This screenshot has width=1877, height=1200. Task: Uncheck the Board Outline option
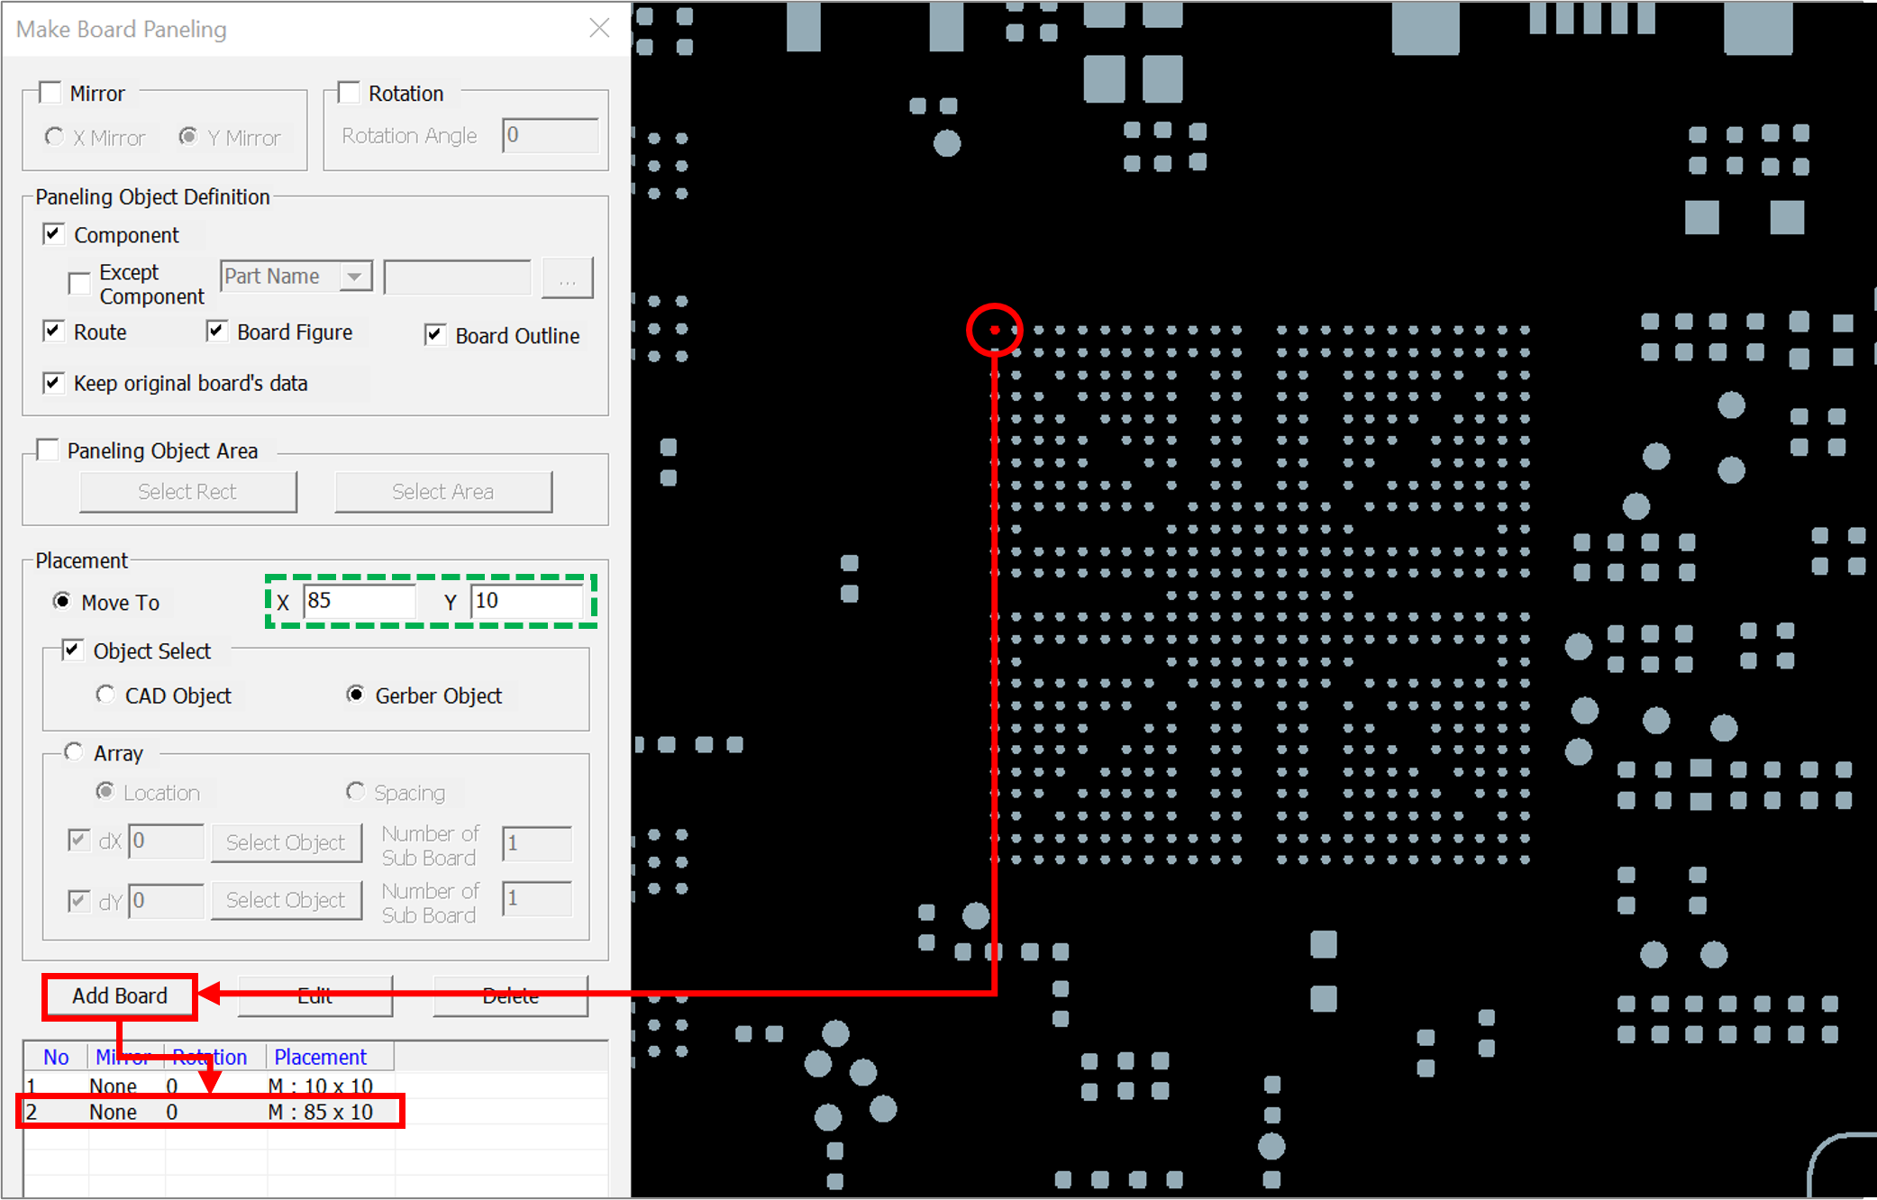coord(435,335)
